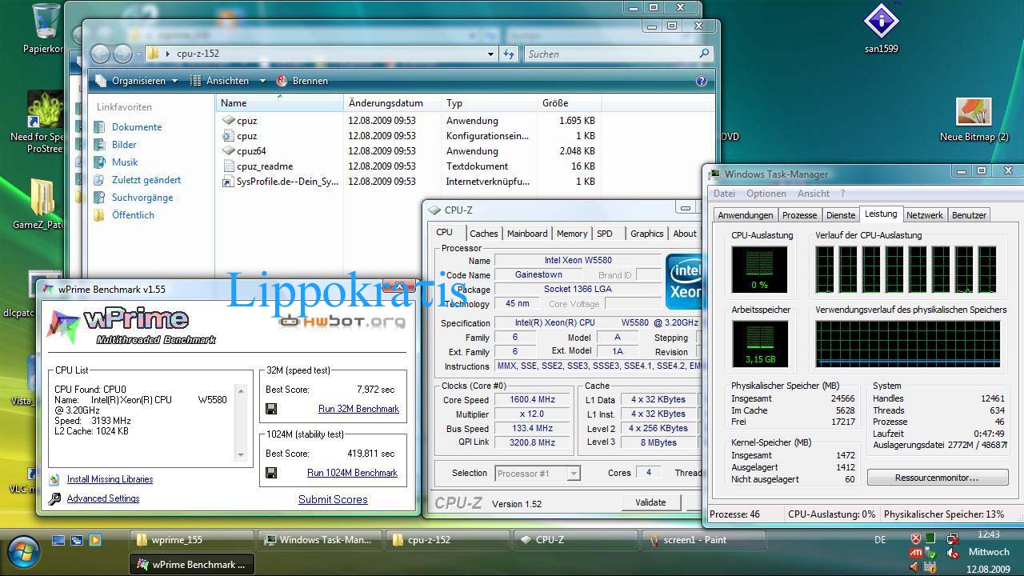Sort files by the Größe column header
The image size is (1024, 576).
569,103
